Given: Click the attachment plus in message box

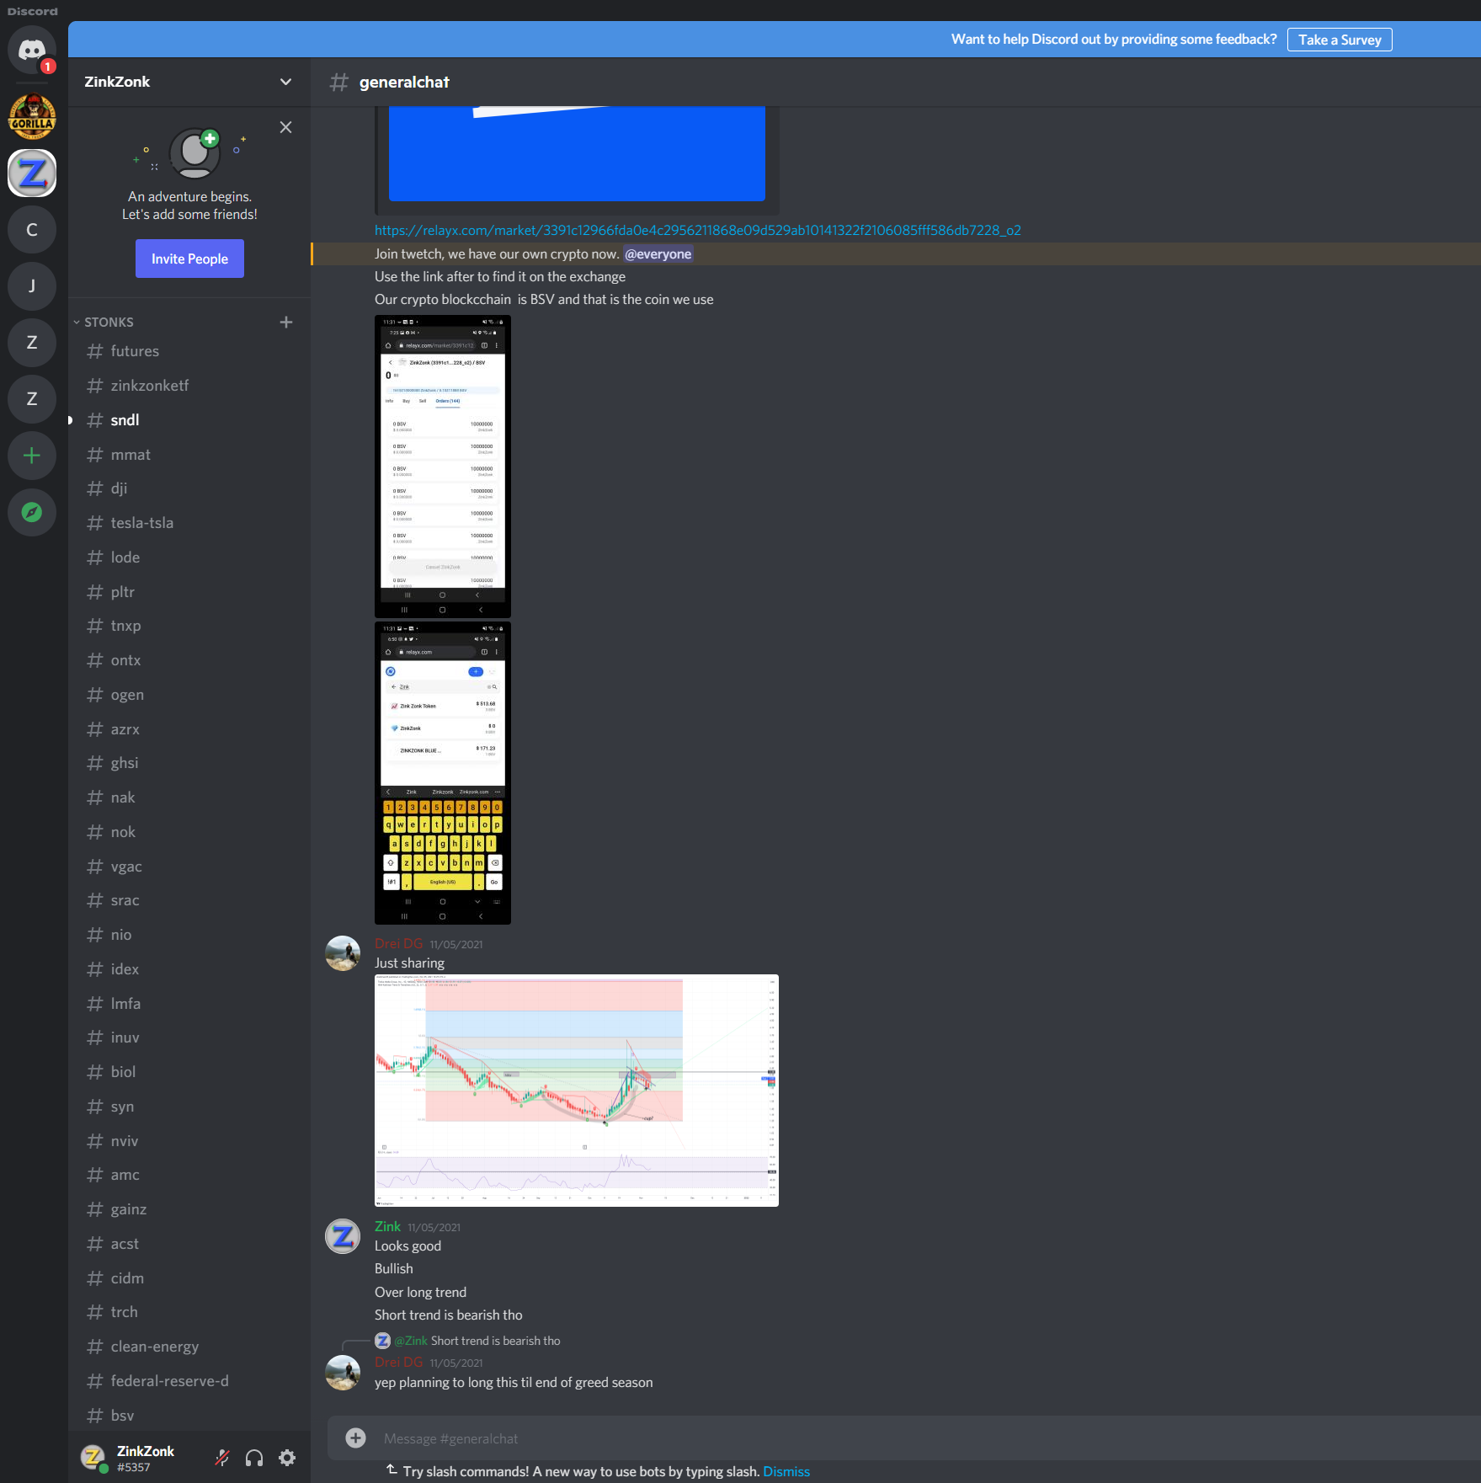Looking at the screenshot, I should (356, 1438).
